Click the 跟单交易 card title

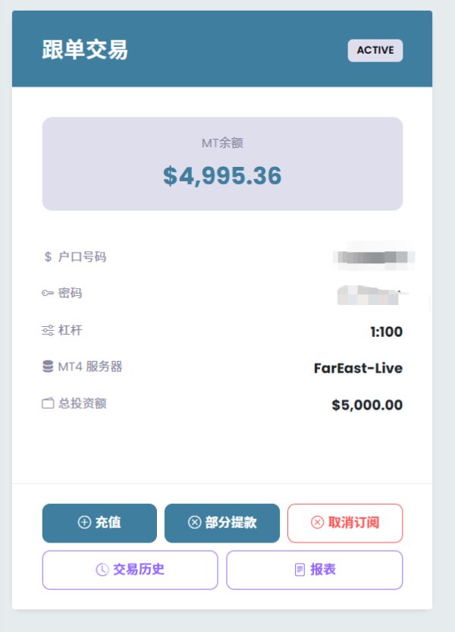(85, 50)
